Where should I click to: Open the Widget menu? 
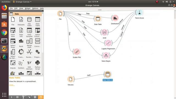point(28,8)
